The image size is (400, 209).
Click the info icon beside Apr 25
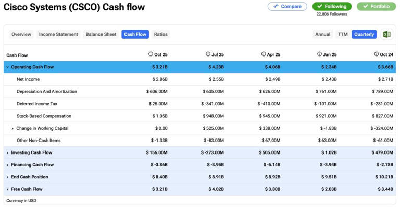coord(264,54)
